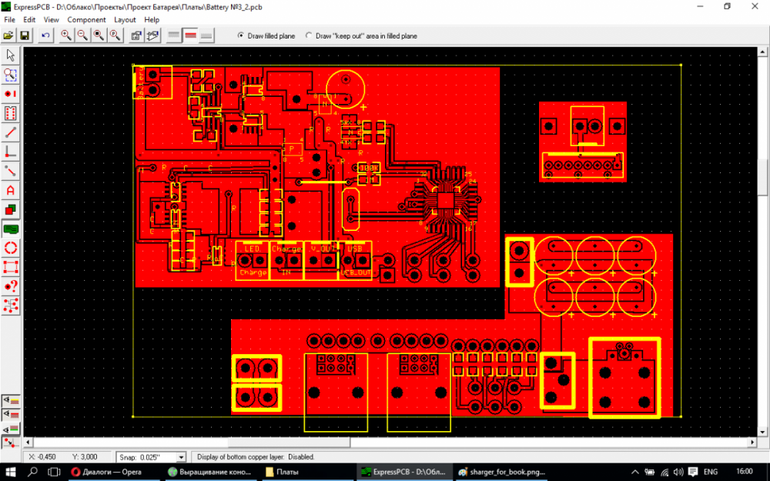Open the View menu

[51, 20]
